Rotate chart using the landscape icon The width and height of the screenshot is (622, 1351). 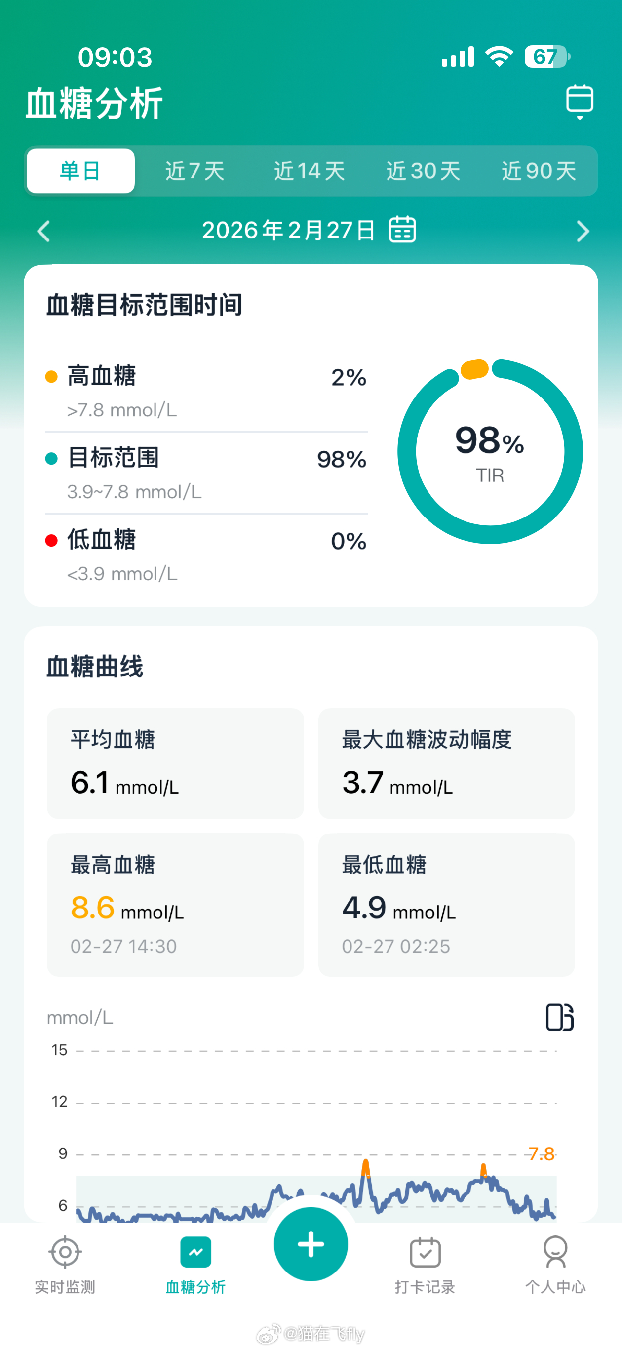560,1017
